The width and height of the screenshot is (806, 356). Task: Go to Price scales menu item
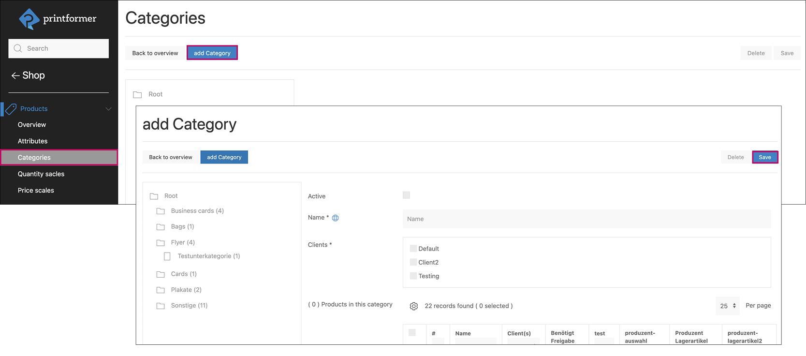36,191
